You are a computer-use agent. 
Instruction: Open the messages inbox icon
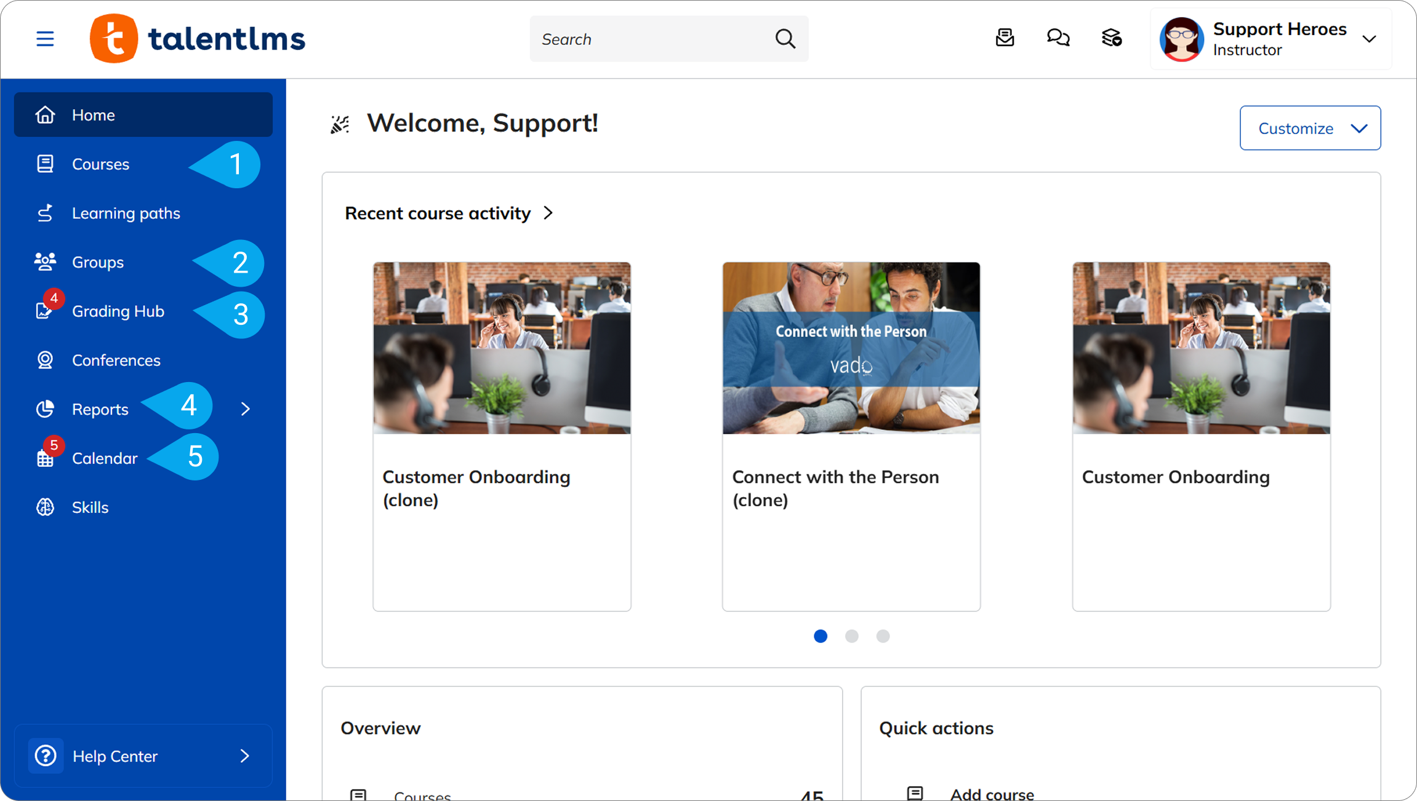point(1005,38)
